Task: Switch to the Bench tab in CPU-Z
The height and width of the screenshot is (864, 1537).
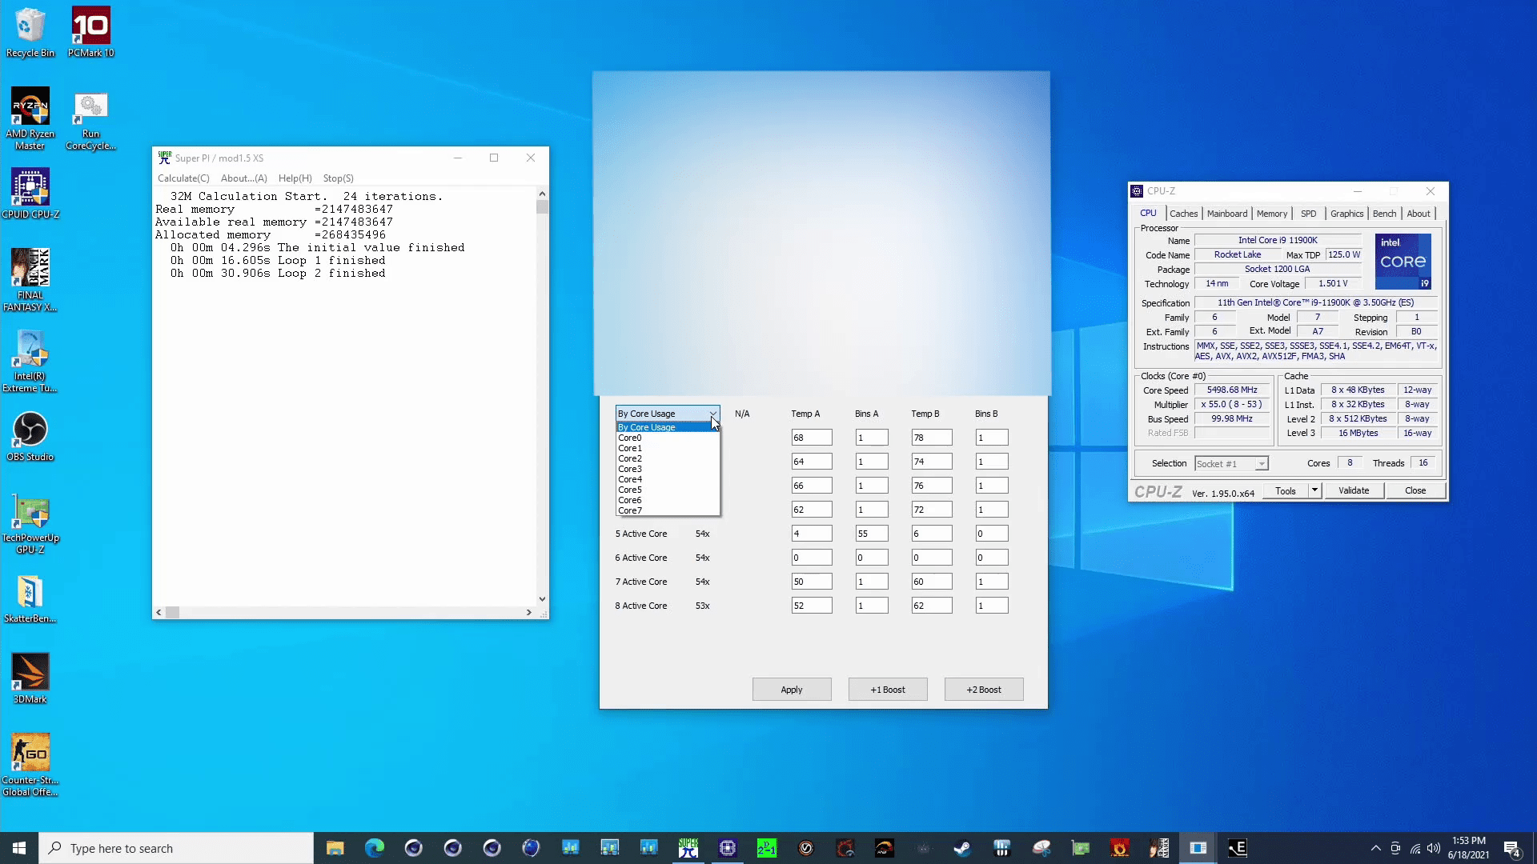Action: tap(1384, 214)
